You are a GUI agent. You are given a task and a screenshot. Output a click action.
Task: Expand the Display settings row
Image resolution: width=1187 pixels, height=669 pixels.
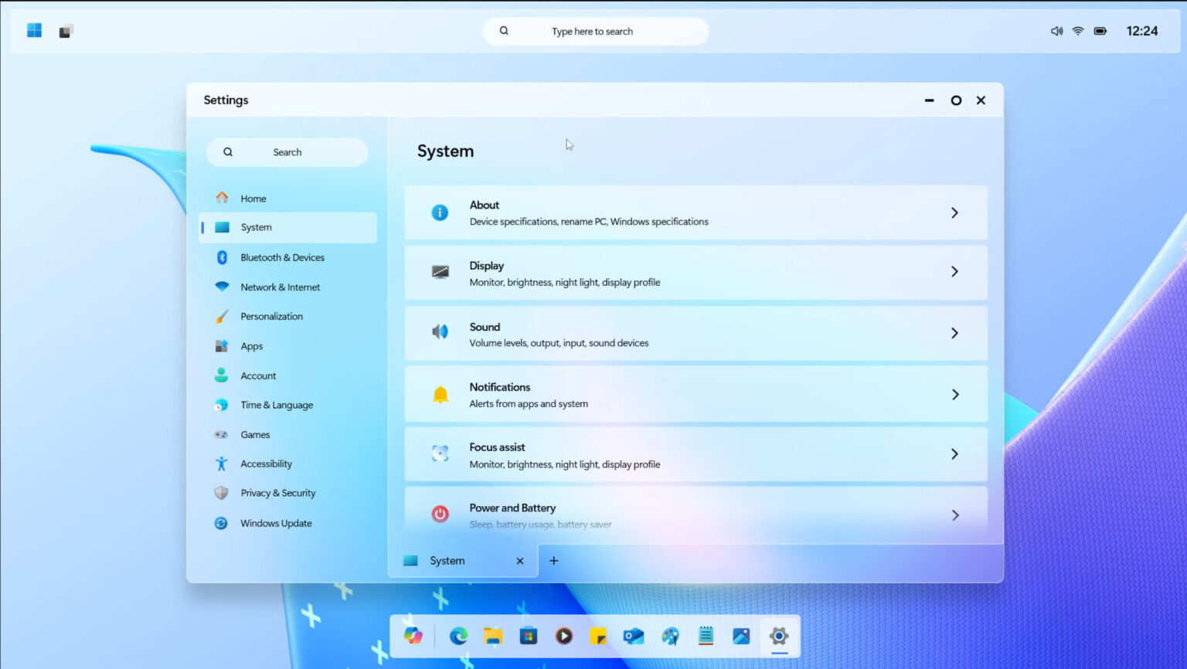tap(955, 272)
